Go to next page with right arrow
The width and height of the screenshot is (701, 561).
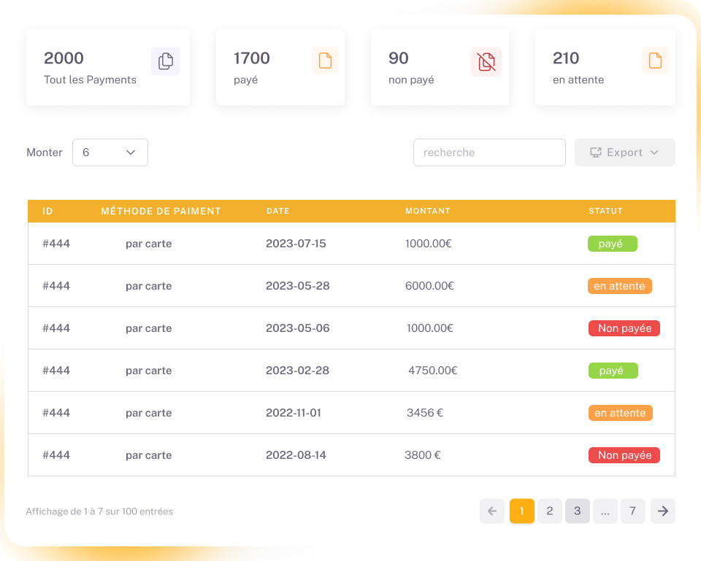pyautogui.click(x=662, y=511)
